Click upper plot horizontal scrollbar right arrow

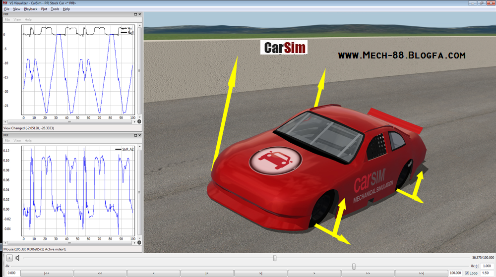(135, 121)
